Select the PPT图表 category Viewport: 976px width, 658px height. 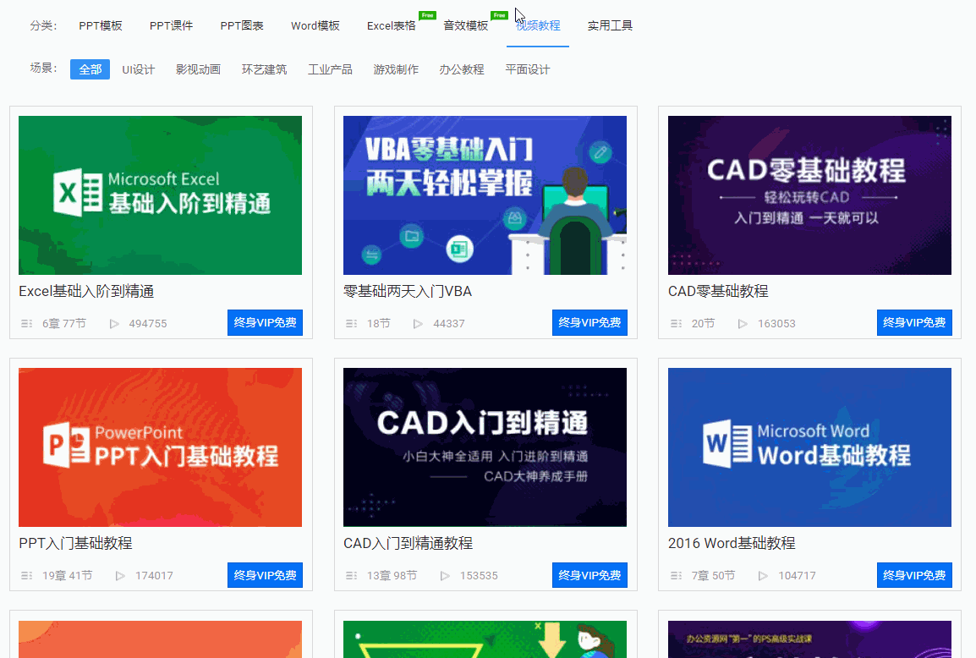242,25
